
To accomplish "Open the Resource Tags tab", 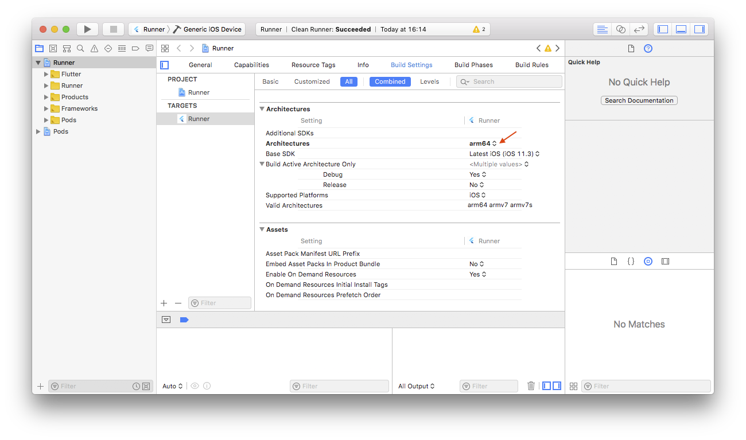I will pos(313,65).
